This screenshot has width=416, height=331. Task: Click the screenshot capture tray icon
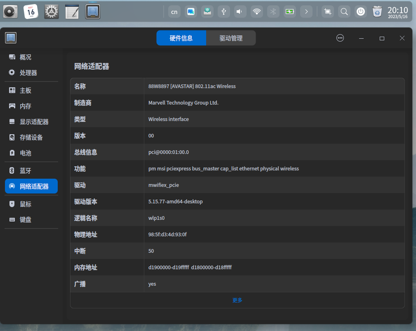point(328,12)
